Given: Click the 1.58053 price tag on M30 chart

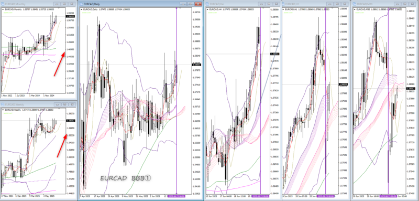Looking at the screenshot, I should (x=411, y=88).
